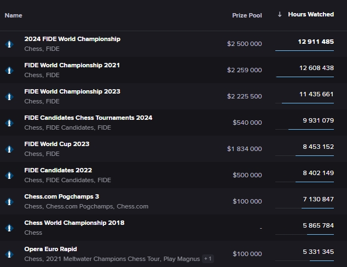This screenshot has height=267, width=347.
Task: Click chess icon beside FIDE World Championship 2021
Action: coord(9,71)
